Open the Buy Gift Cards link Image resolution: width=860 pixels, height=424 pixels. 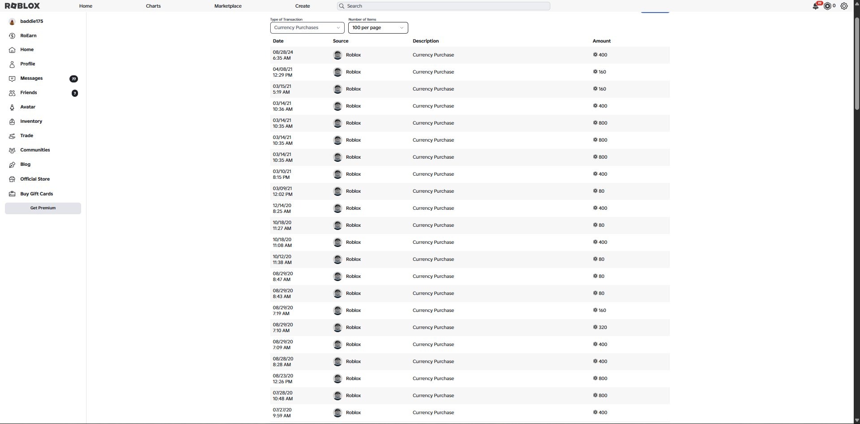coord(36,194)
